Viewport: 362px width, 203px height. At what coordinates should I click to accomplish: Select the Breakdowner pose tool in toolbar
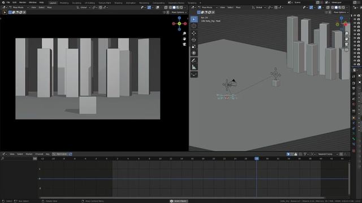tap(194, 74)
